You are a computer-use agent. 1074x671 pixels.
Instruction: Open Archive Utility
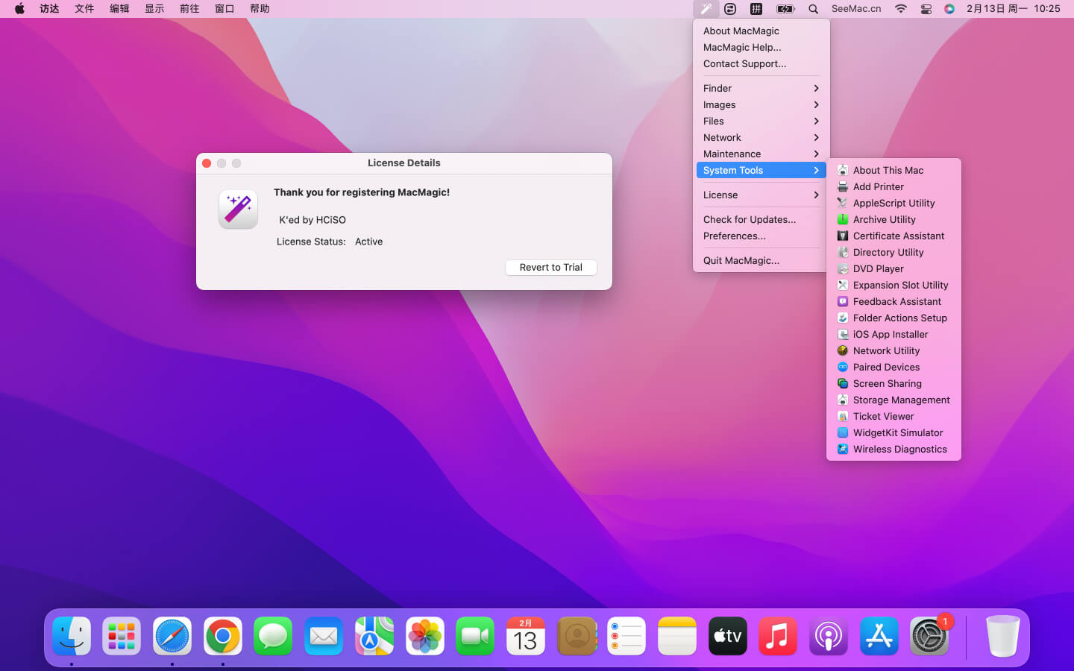[894, 219]
